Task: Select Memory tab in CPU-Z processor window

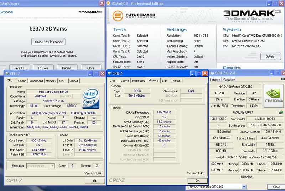Action: click(51, 81)
